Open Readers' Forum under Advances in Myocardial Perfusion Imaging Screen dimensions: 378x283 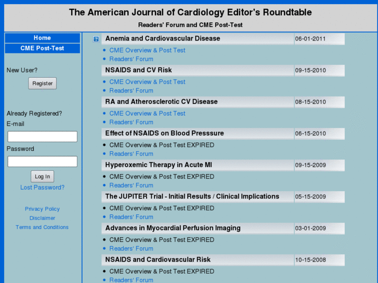(132, 248)
